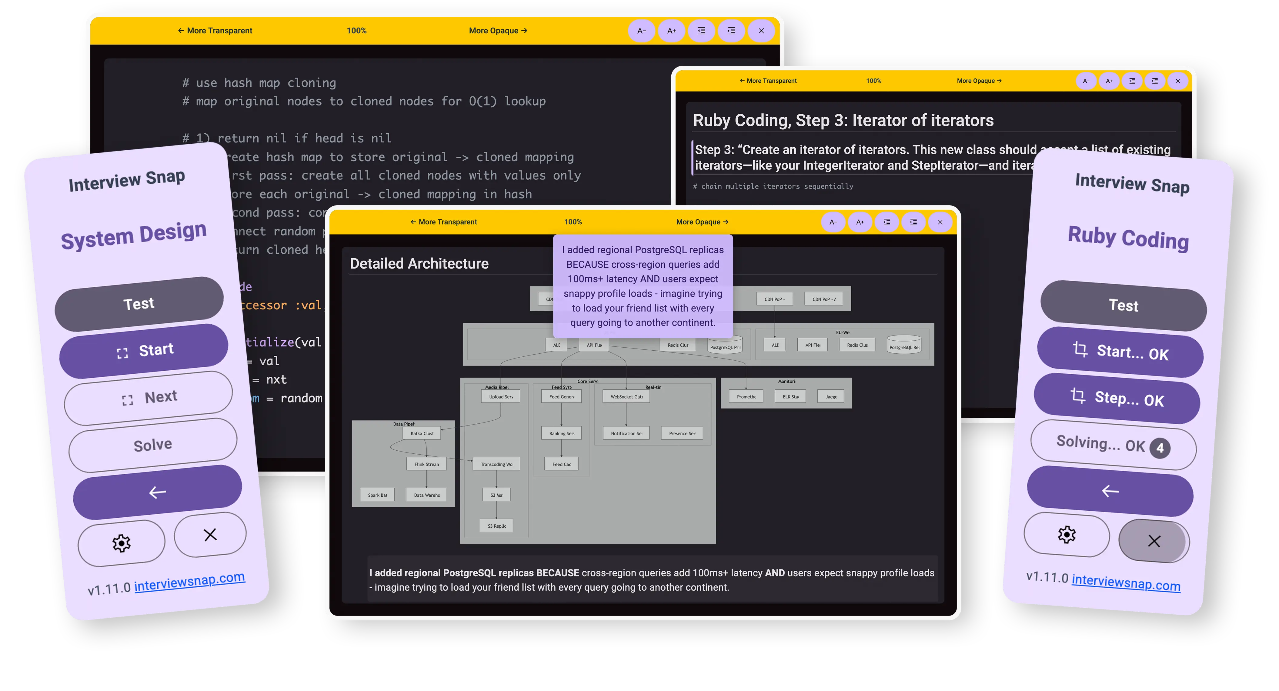
Task: Click the indent icon on the Ruby Coding toolbar
Action: point(1155,80)
